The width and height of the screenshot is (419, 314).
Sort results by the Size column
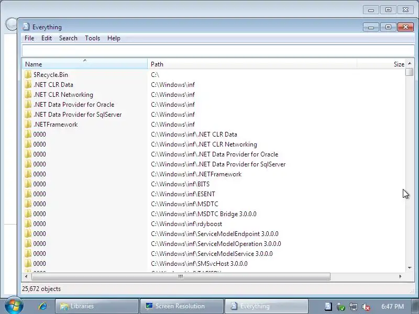(381, 64)
